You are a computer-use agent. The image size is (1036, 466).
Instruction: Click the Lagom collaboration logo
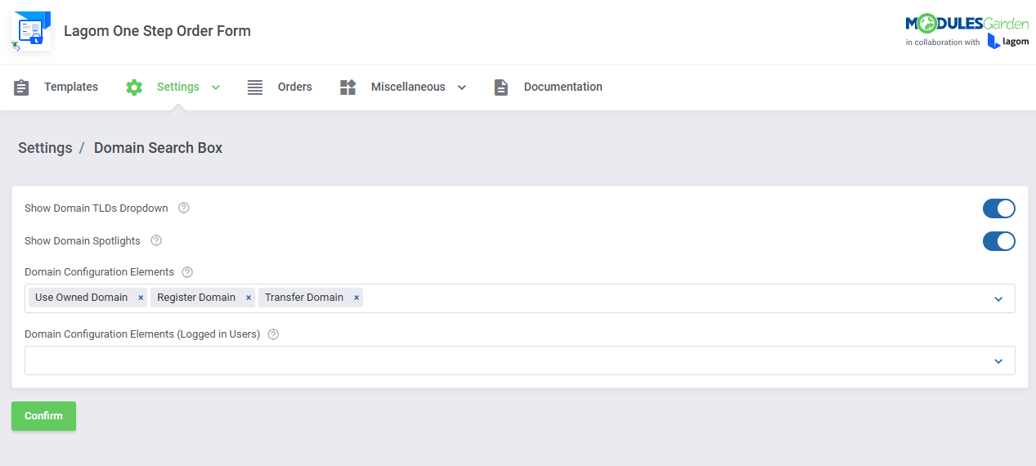coord(1007,42)
